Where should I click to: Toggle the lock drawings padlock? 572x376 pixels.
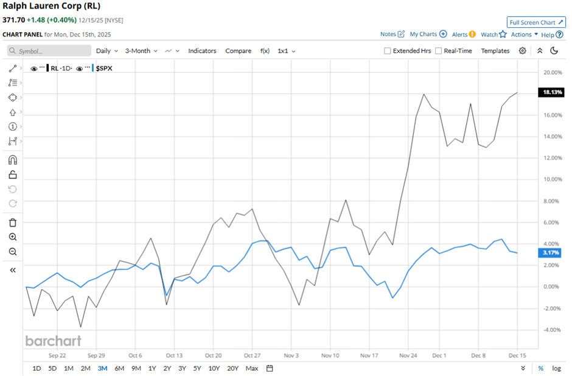point(12,175)
